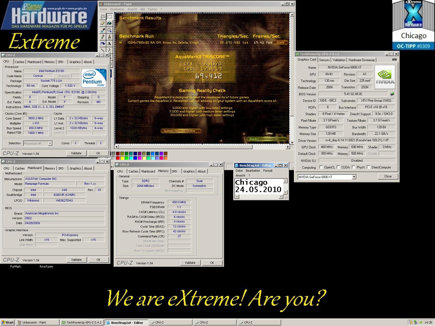
Task: Select the pencil tool in Paint
Action: (103, 37)
